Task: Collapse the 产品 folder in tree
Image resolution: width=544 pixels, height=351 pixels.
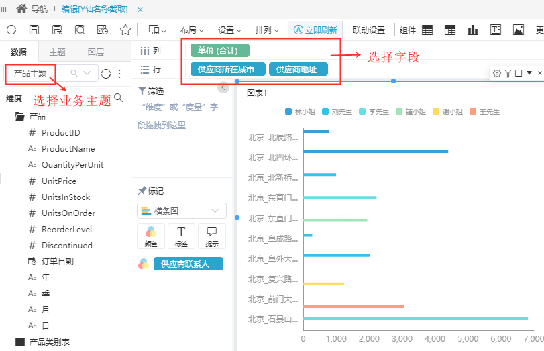Action: [x=19, y=116]
